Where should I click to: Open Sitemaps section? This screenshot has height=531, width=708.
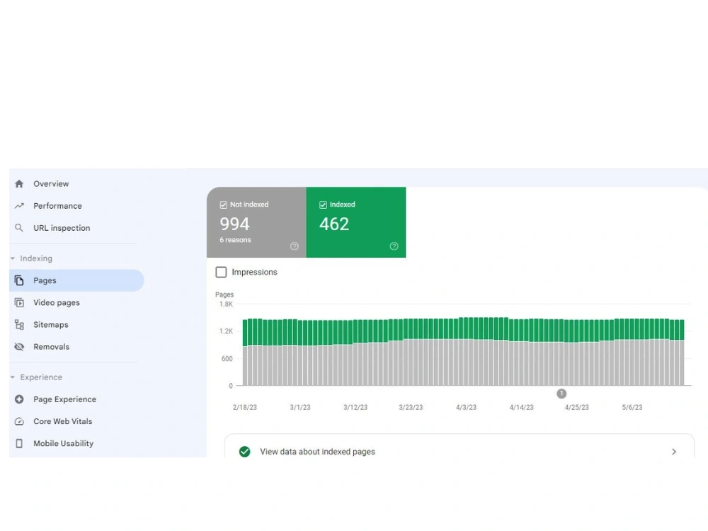[x=51, y=325]
